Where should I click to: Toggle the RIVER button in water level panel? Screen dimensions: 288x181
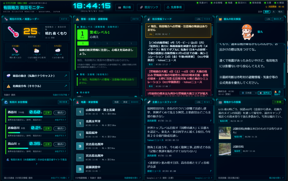pyautogui.click(x=63, y=102)
